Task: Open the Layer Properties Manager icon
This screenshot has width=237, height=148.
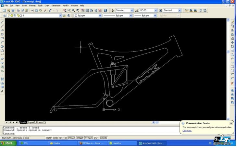Action: point(5,16)
